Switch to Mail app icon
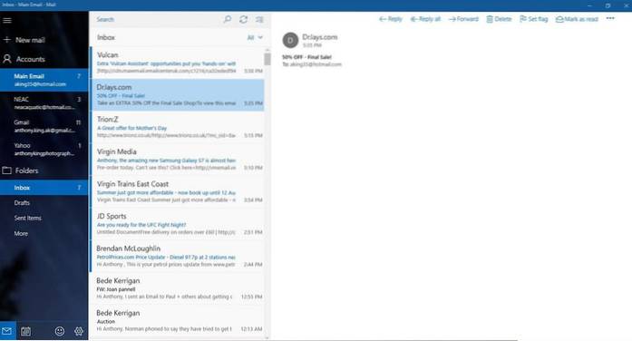The image size is (632, 341). [7, 331]
